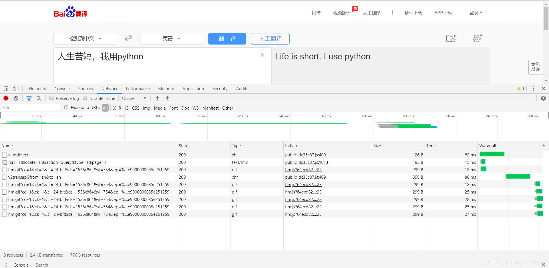Open initiator public_dc35c87.js:1013 link
Viewport: 549px width, 268px height.
307,162
